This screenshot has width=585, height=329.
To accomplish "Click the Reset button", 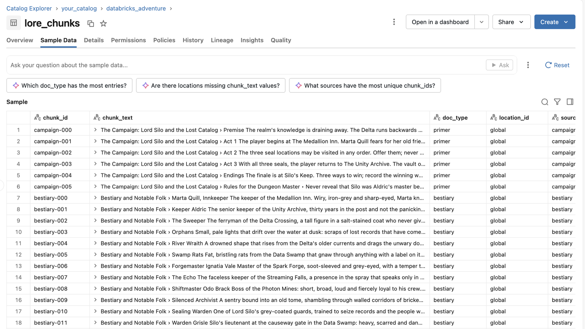I will point(557,65).
